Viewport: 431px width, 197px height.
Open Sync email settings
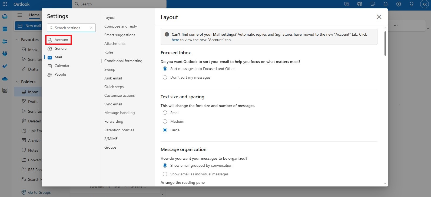[x=113, y=104]
